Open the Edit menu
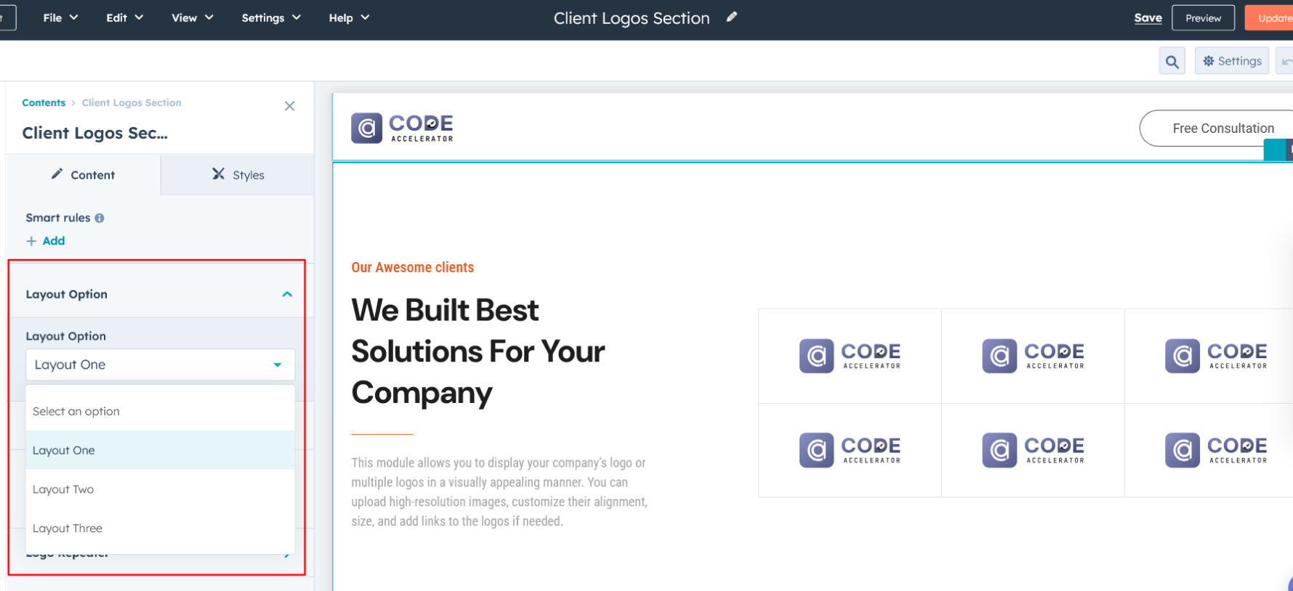Viewport: 1293px width, 591px height. click(124, 18)
